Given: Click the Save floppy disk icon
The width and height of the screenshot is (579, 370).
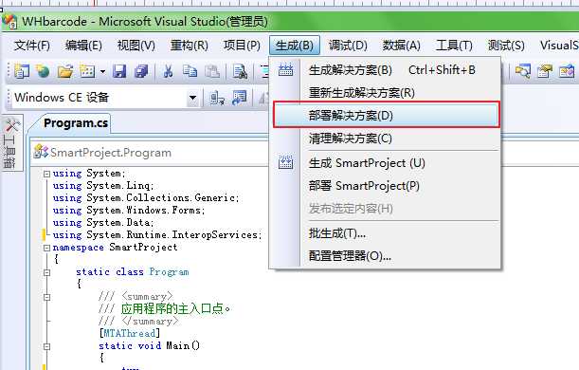Looking at the screenshot, I should 119,71.
